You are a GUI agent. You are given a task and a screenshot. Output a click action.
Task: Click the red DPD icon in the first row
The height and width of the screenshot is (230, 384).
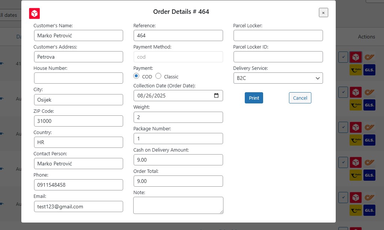(x=356, y=57)
